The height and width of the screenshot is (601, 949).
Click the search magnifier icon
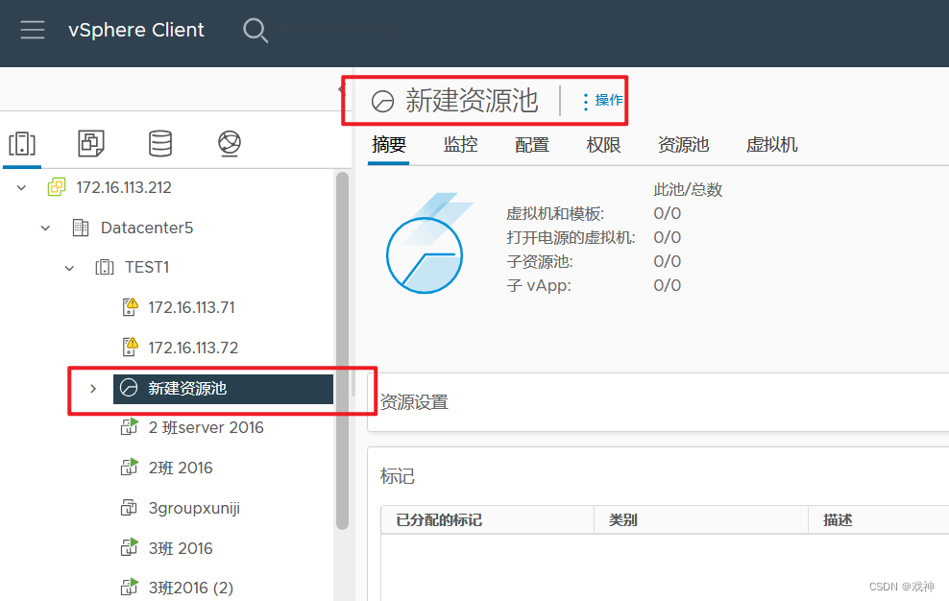tap(255, 30)
